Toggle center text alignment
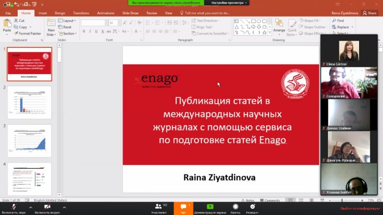This screenshot has width=383, height=215. click(x=154, y=31)
